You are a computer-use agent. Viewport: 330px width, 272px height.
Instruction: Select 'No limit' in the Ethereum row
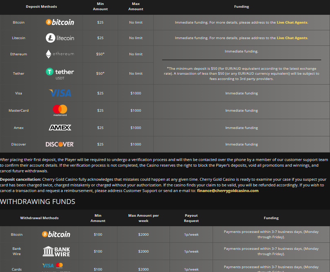(136, 54)
